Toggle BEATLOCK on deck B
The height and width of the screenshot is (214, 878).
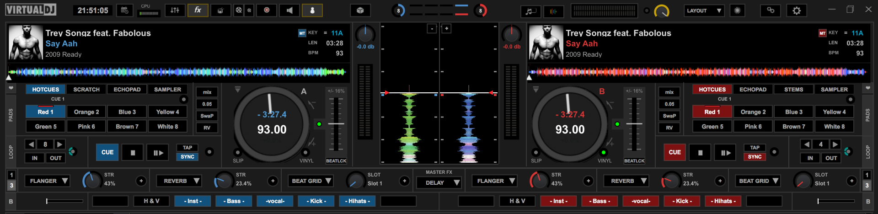click(634, 161)
